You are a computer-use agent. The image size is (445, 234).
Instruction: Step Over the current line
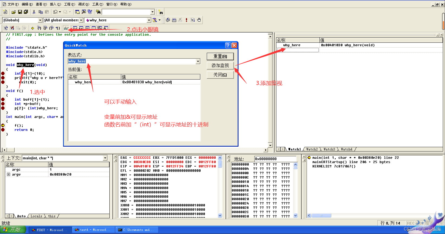(x=45, y=28)
